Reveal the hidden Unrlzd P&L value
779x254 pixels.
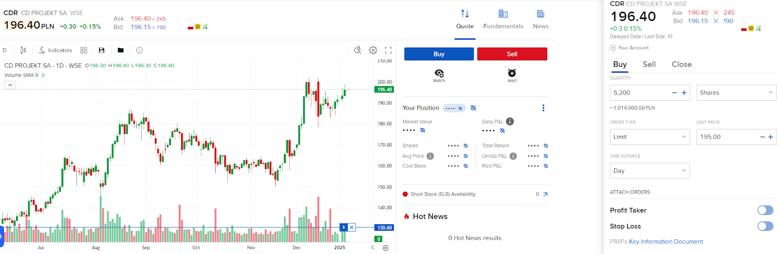[x=546, y=156]
